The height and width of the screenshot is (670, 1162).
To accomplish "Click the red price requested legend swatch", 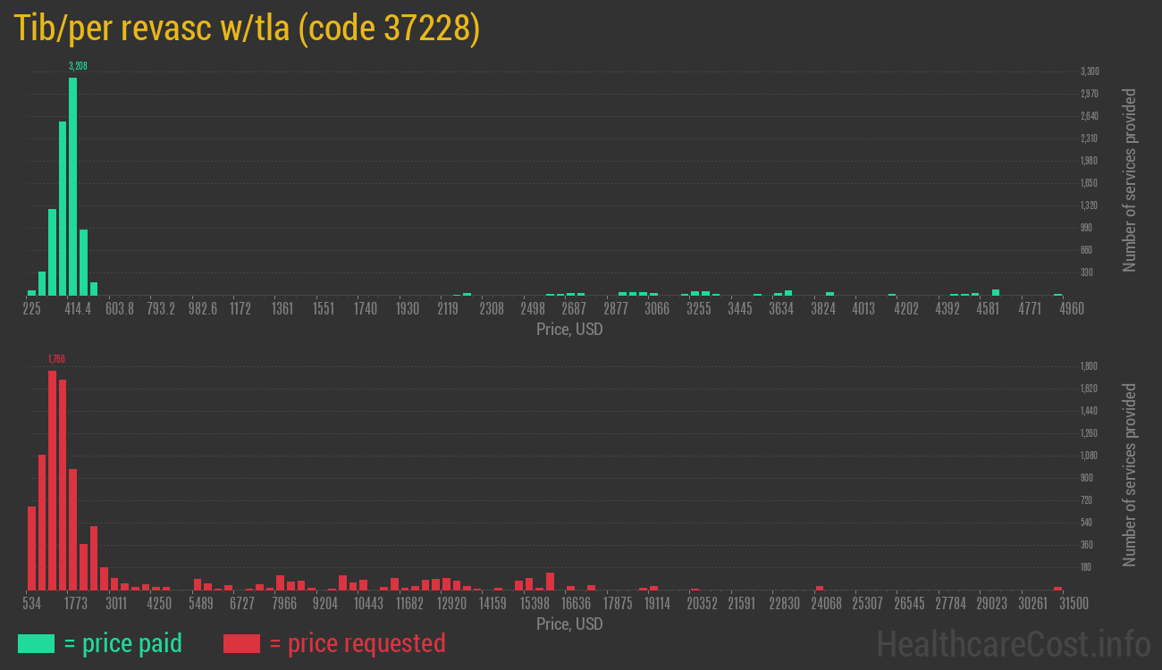I will tap(241, 643).
